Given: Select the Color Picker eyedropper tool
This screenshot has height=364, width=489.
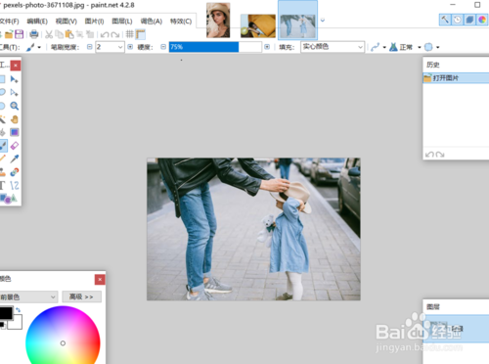Looking at the screenshot, I should pos(14,159).
